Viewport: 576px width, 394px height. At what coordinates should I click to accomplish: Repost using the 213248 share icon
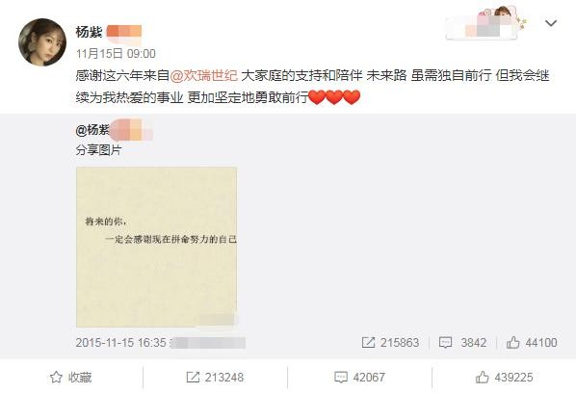tap(193, 377)
